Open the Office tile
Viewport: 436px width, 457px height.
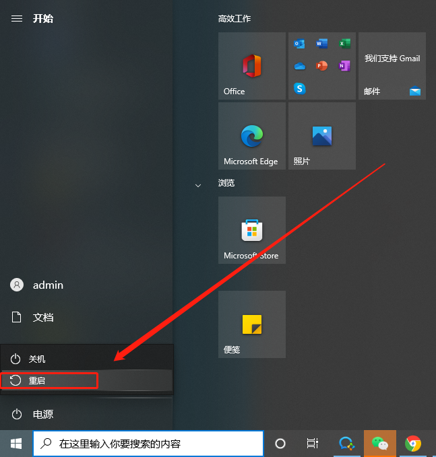click(x=251, y=66)
